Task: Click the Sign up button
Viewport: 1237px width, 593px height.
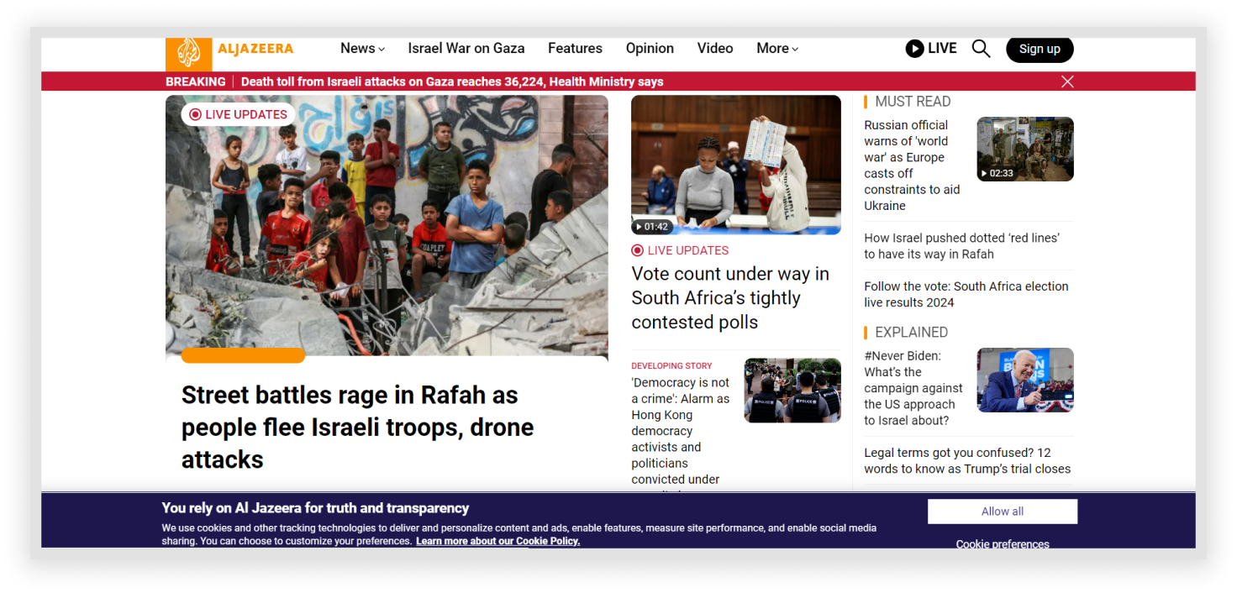Action: (1040, 50)
